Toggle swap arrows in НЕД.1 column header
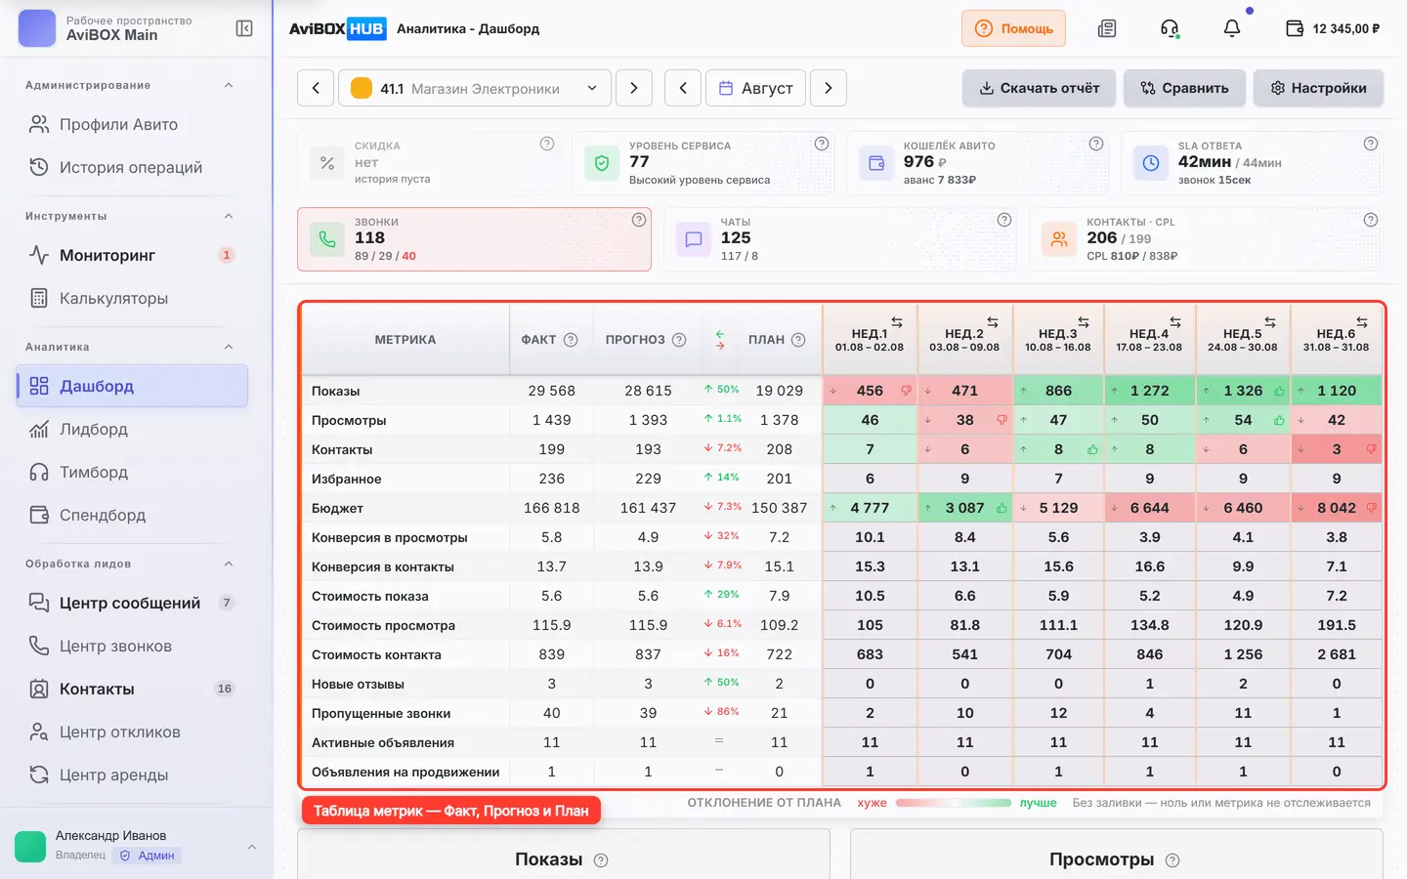The image size is (1407, 879). click(897, 322)
